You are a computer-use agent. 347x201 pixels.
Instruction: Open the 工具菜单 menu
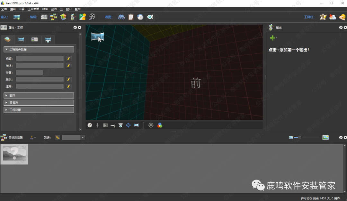click(33, 9)
